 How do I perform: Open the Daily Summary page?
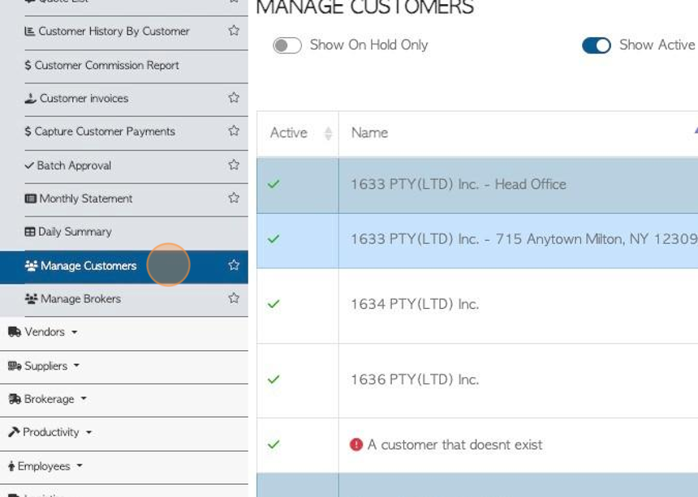coord(75,232)
